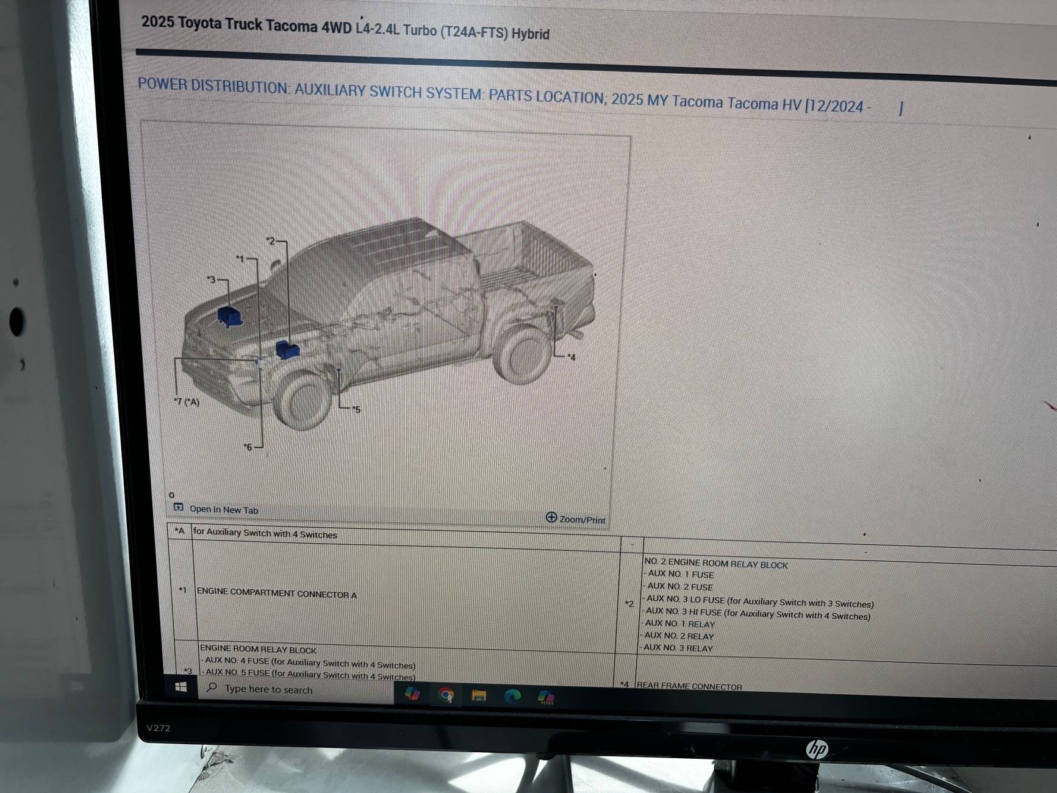Click 'NO. 2 ENGINE ROOM RELAY BLOCK' text
The width and height of the screenshot is (1057, 793).
coord(715,564)
